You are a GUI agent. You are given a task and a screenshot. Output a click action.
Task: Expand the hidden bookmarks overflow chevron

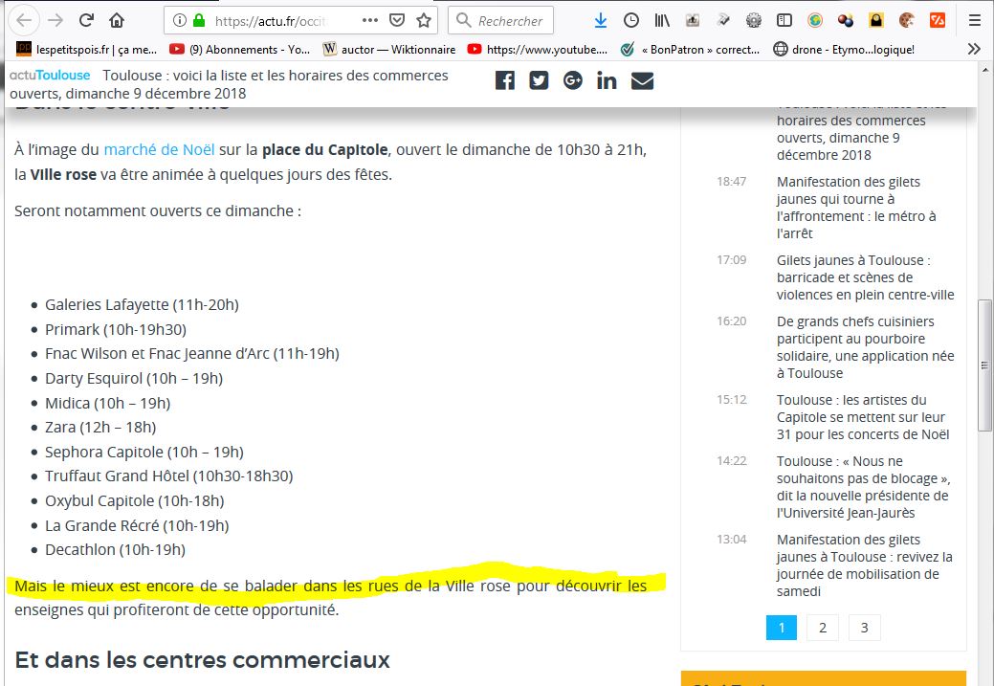[974, 49]
